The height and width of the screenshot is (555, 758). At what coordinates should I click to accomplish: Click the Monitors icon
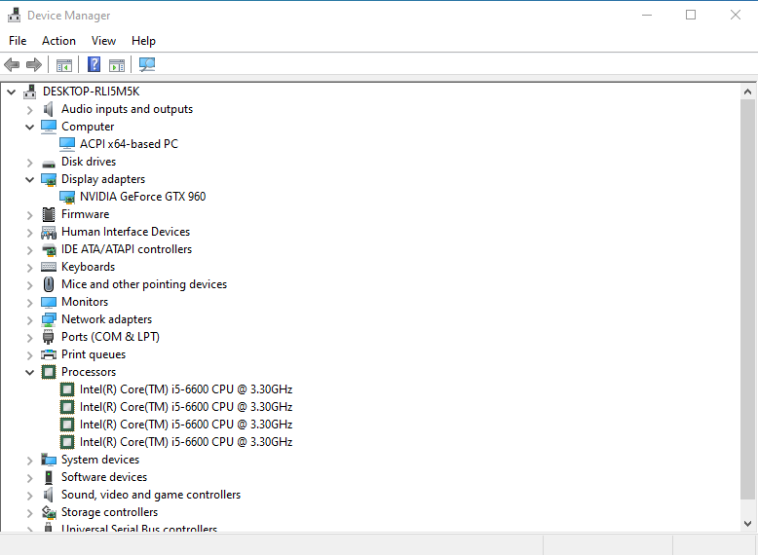click(x=49, y=302)
